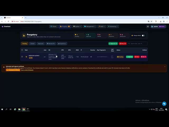Image resolution: width=169 pixels, height=127 pixels.
Task: Open the sidebar panel toggle icon beside admin
Action: [x=148, y=26]
